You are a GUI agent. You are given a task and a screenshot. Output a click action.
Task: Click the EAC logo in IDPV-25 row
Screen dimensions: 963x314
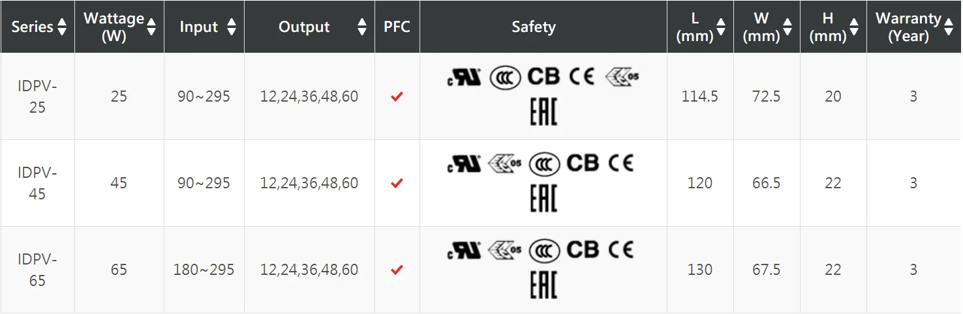point(543,112)
